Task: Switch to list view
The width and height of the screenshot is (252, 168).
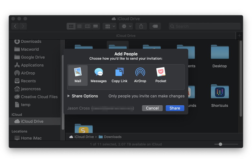Action: 79,26
